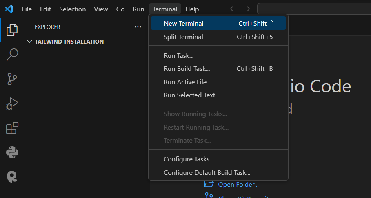Screen dimensions: 371x198
Task: Select Configure Tasks... entry
Action: pyautogui.click(x=218, y=159)
